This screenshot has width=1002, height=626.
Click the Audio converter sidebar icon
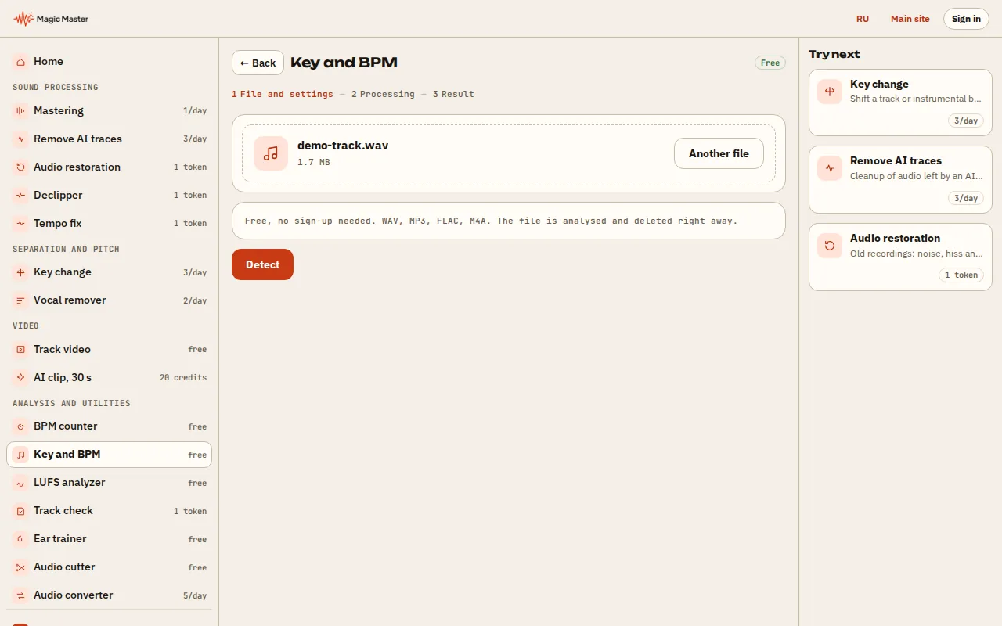20,595
